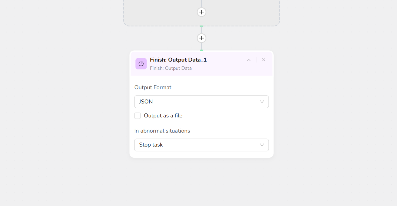Click the "Output as a file" label text

tap(163, 116)
